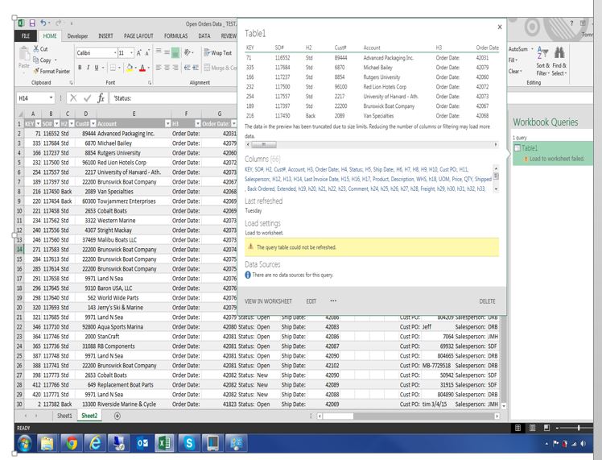Switch to the Sheet1 tab
The height and width of the screenshot is (460, 602).
(x=64, y=416)
